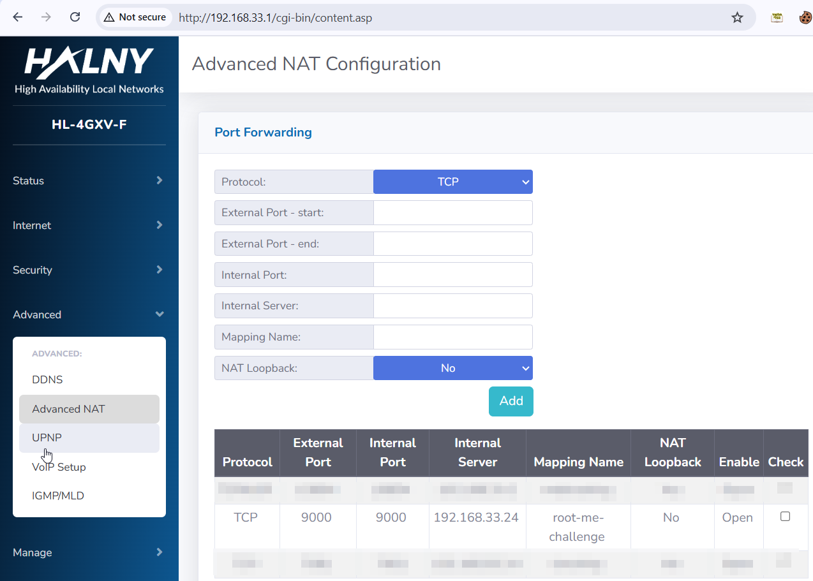Click the External Port - start field
The image size is (813, 581).
click(x=452, y=212)
